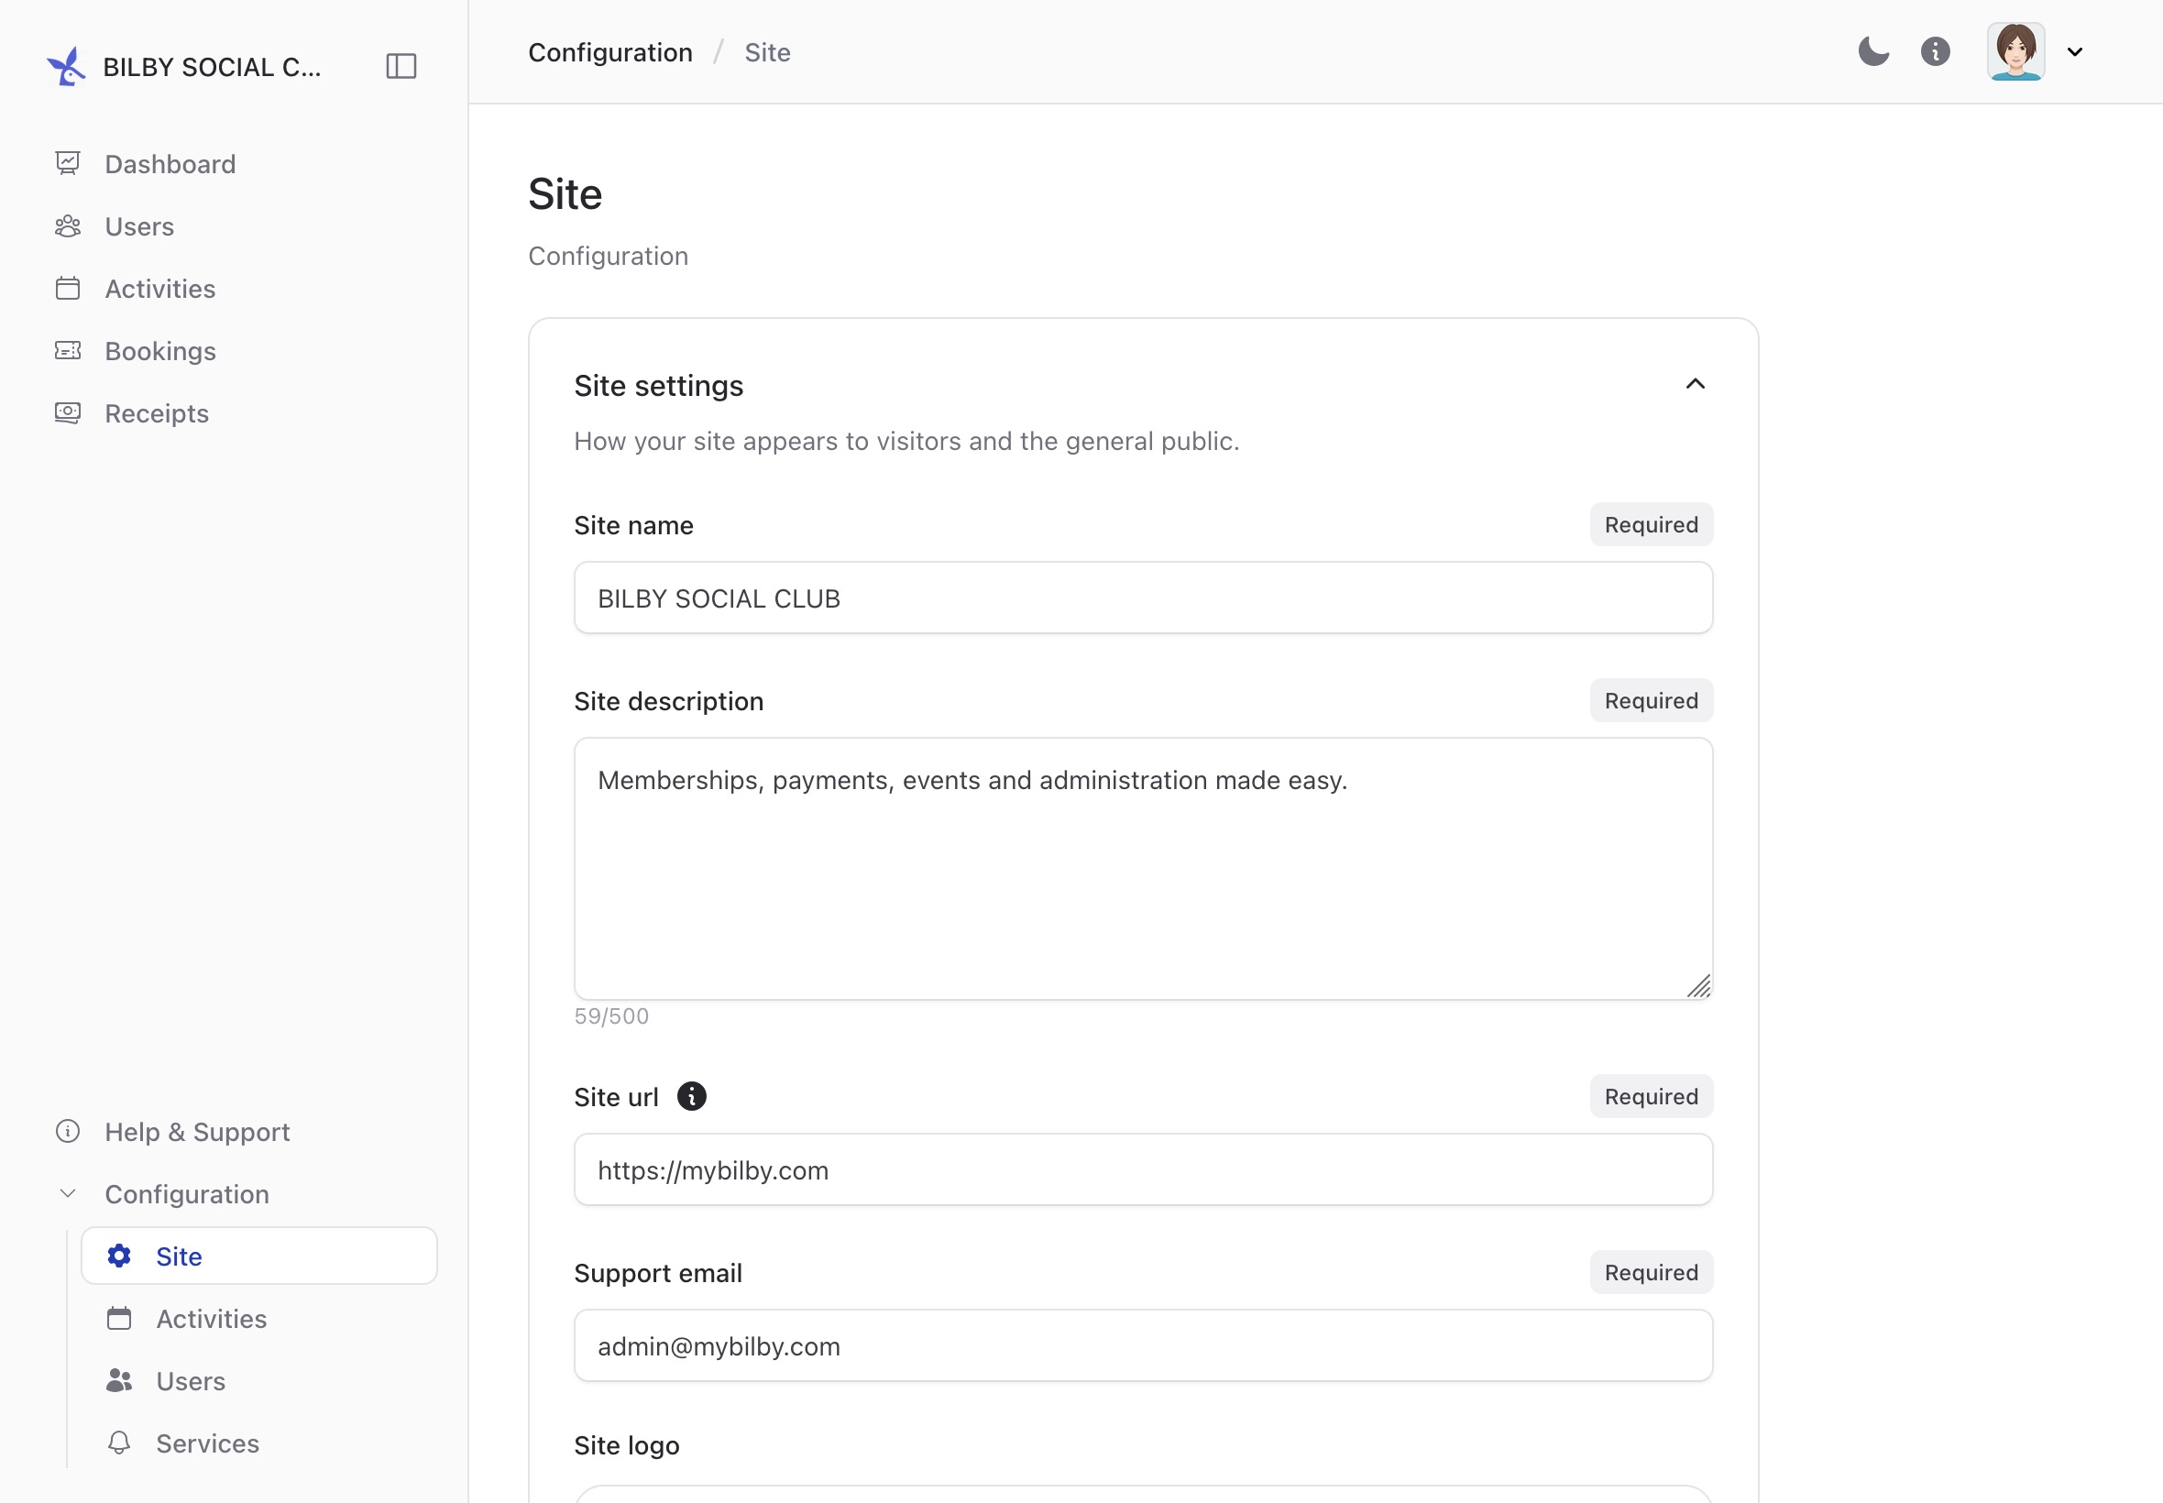Click the top Activities calendar icon
This screenshot has width=2163, height=1503.
pos(68,288)
